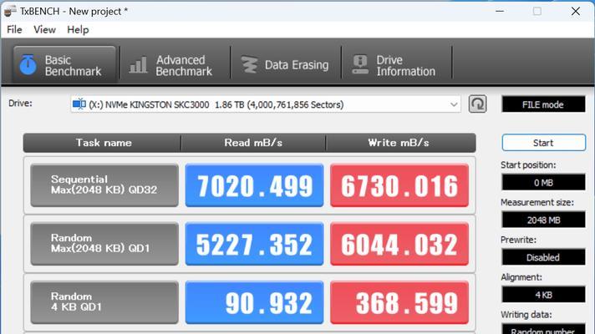595x334 pixels.
Task: Click random 2048 KB write result 6044.032
Action: coord(399,244)
